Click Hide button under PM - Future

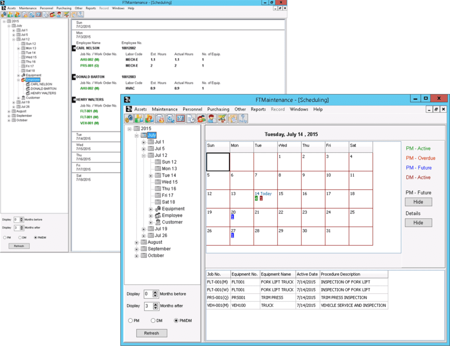(418, 202)
